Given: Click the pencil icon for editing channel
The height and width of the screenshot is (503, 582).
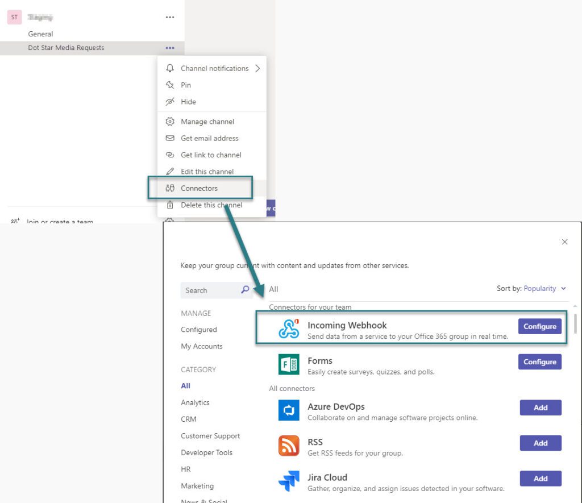Looking at the screenshot, I should pyautogui.click(x=170, y=172).
